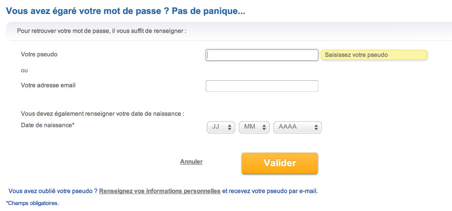
Task: Click the Date de naissance* label
Action: click(x=48, y=125)
